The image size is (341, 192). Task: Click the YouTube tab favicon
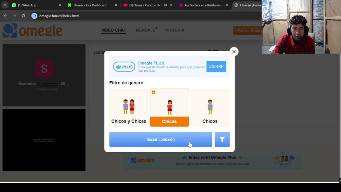click(x=125, y=5)
